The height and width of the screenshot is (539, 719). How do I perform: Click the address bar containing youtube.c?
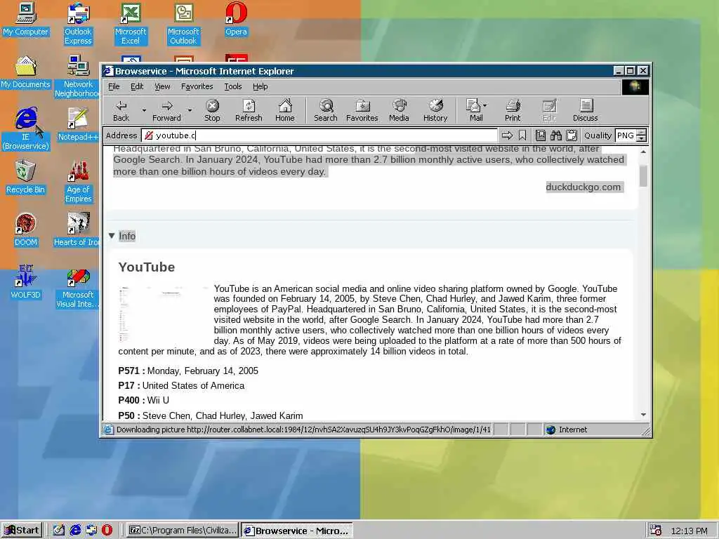[319, 135]
